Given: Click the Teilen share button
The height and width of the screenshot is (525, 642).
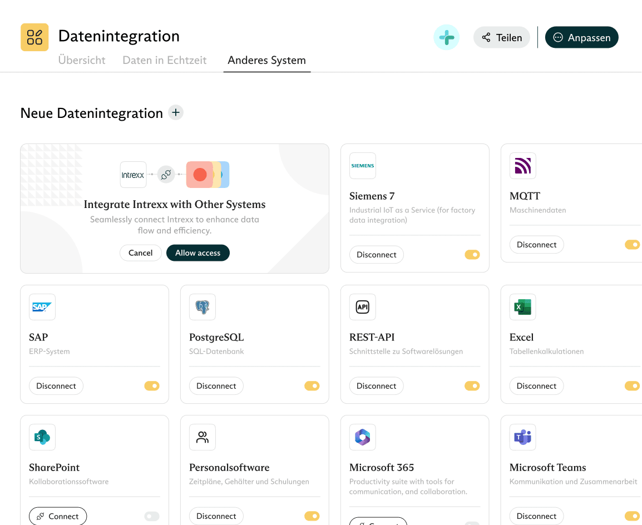Looking at the screenshot, I should [x=501, y=38].
